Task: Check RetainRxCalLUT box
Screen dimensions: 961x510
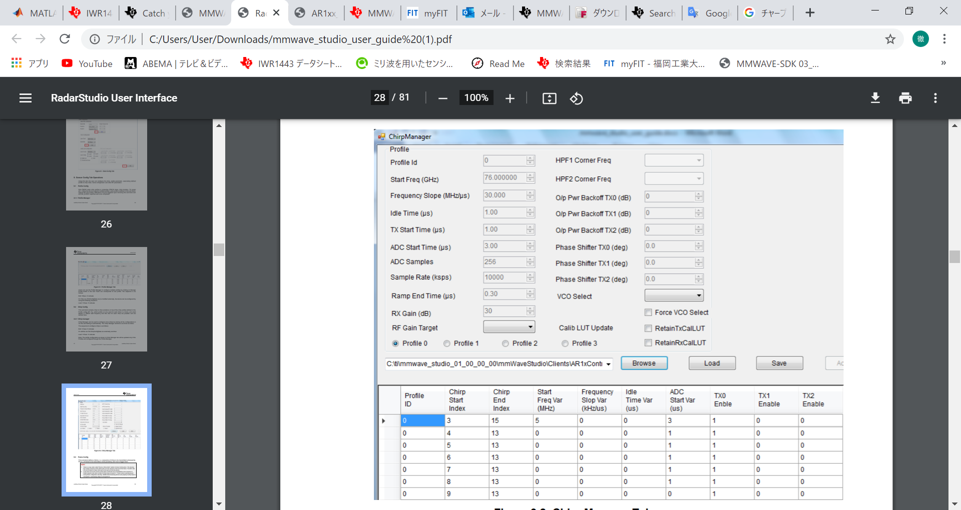Action: tap(648, 343)
